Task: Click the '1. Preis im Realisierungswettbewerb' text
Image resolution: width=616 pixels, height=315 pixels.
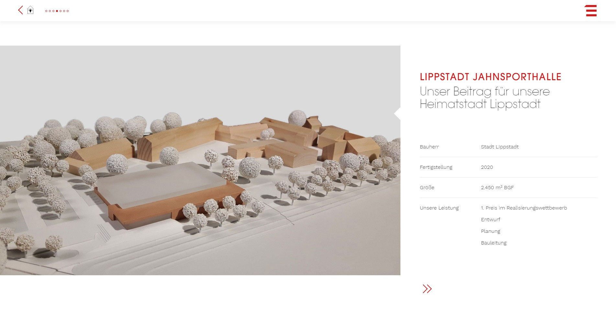Action: (x=524, y=208)
